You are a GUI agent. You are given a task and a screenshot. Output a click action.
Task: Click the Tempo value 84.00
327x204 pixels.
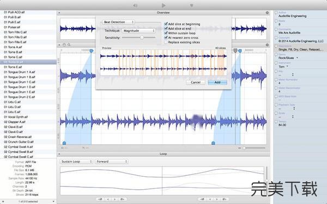click(x=282, y=125)
